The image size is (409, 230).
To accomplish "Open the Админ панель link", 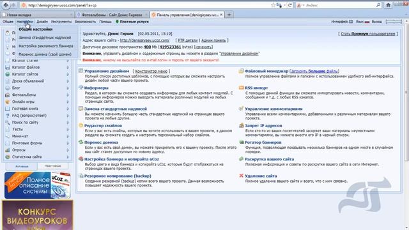I will pyautogui.click(x=213, y=40).
